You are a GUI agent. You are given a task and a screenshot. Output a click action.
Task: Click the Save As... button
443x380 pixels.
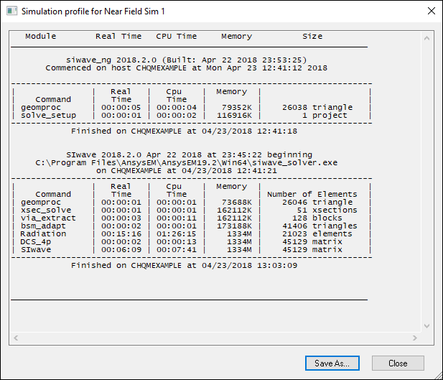332,363
